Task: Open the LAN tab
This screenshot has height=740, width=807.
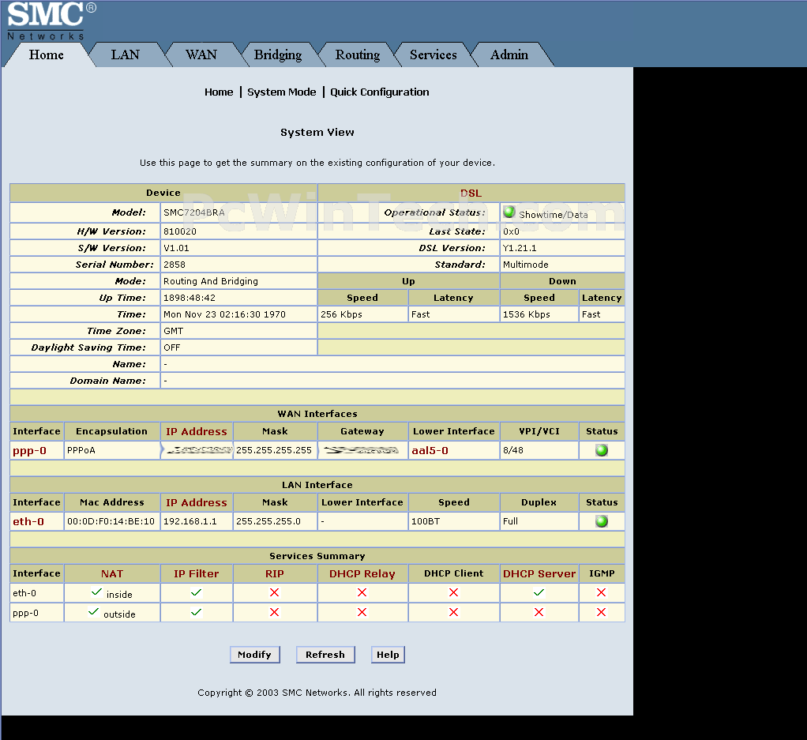Action: coord(125,54)
